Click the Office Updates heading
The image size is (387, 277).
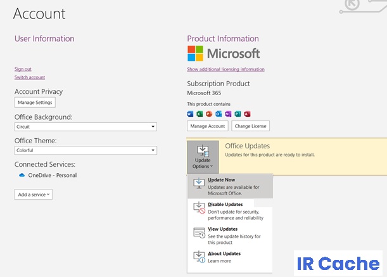tap(247, 146)
